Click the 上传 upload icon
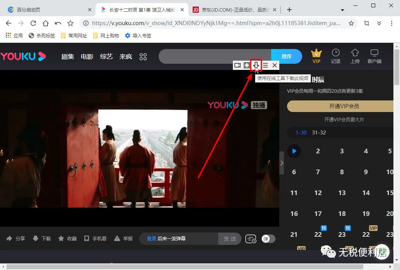Image resolution: width=400 pixels, height=270 pixels. (355, 56)
